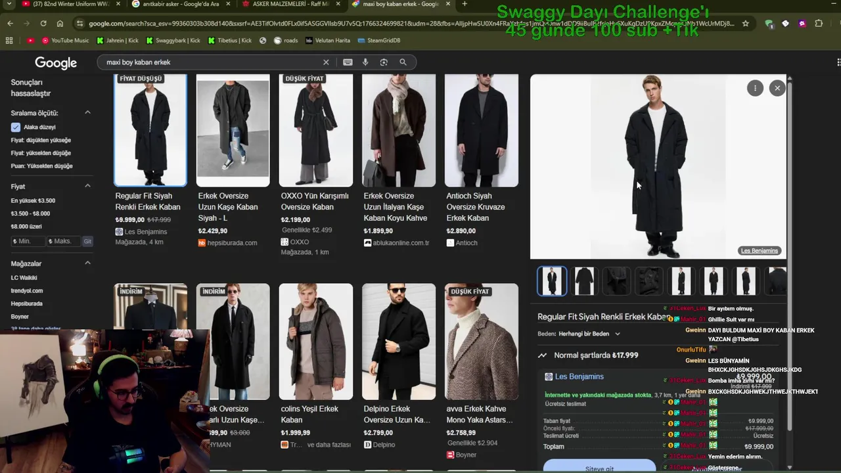Open the pink Chrome extension icon
841x473 pixels.
[x=802, y=24]
